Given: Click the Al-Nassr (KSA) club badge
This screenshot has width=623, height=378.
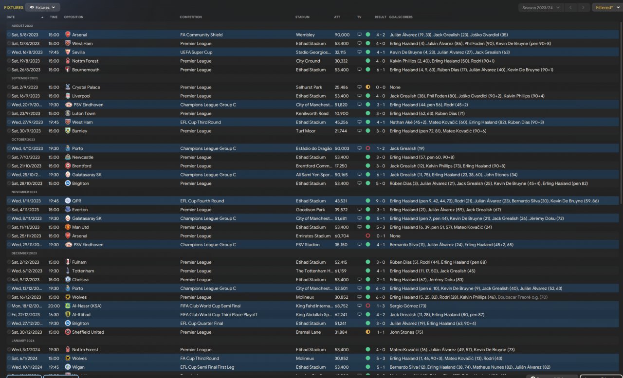Looking at the screenshot, I should pyautogui.click(x=68, y=306).
